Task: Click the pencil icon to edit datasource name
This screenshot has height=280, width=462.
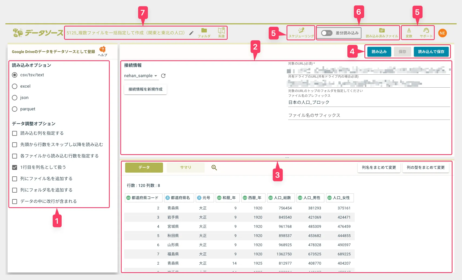Action: pyautogui.click(x=191, y=33)
